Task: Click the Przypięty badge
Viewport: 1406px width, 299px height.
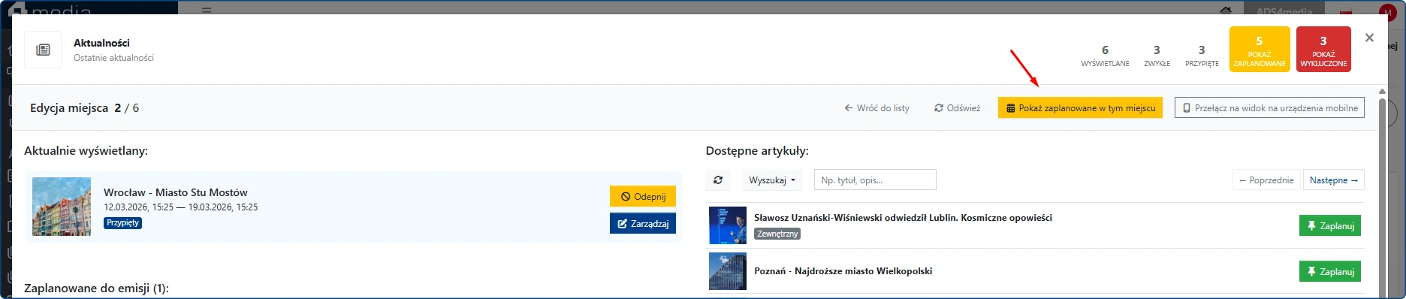Action: tap(123, 223)
